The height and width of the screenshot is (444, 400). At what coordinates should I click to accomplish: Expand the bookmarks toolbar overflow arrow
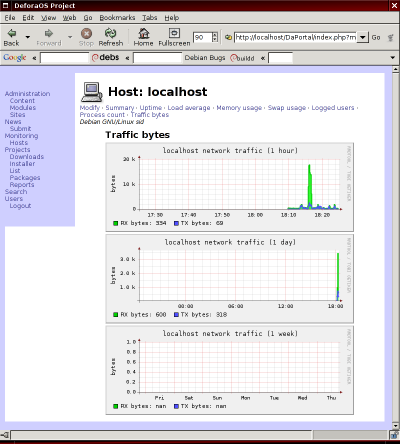click(x=392, y=58)
